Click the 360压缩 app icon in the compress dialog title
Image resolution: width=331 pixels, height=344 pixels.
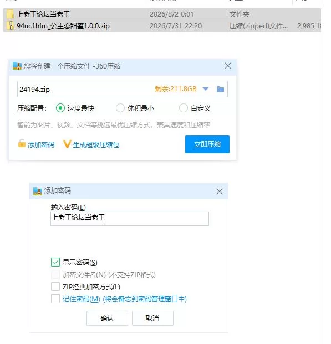17,66
